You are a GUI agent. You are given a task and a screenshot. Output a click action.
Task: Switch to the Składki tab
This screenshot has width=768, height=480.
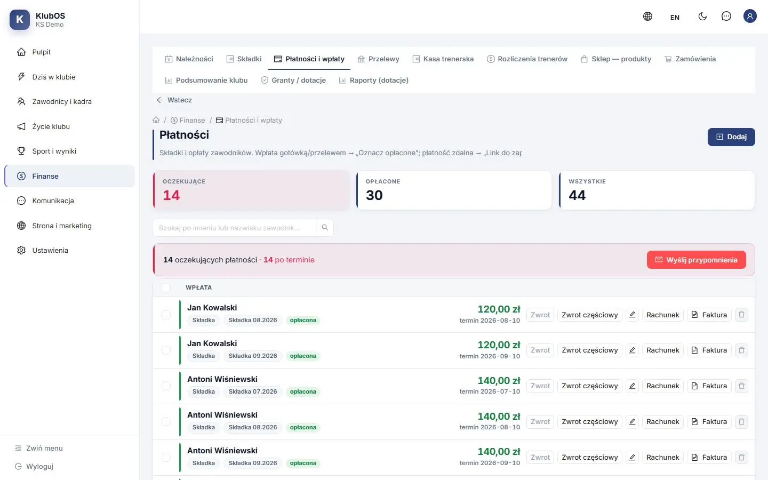click(x=244, y=59)
